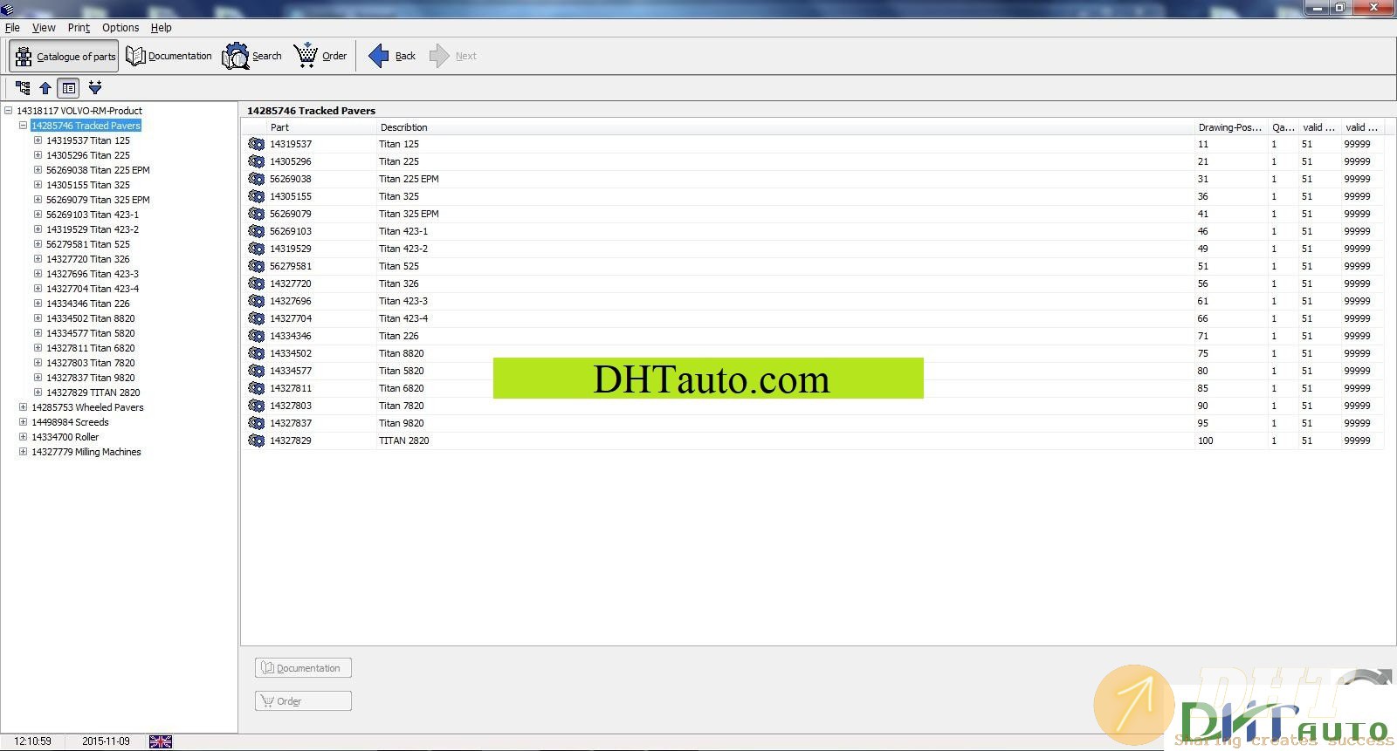Open the Documentation toolbar button
1397x751 pixels.
169,56
